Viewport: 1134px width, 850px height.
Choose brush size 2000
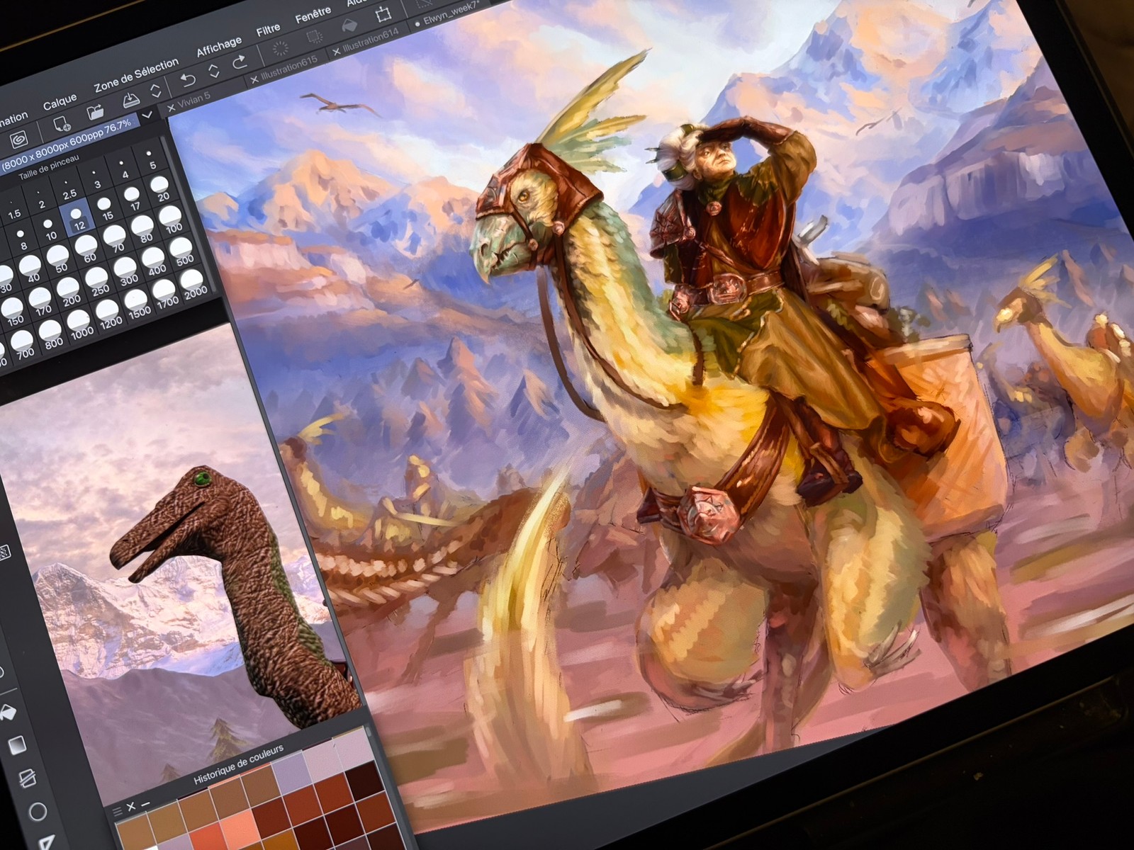click(x=193, y=283)
